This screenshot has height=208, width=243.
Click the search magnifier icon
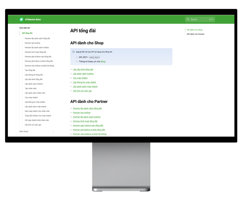coord(188,19)
